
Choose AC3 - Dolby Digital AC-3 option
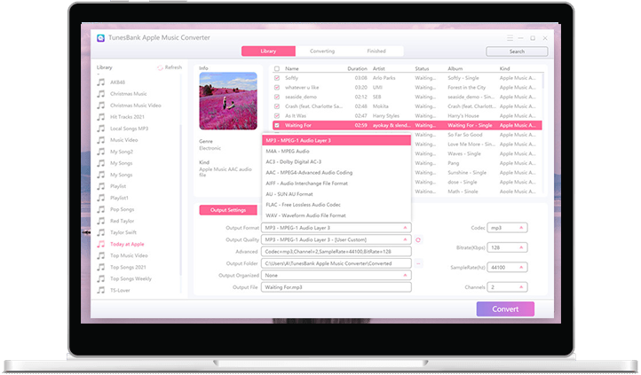click(x=336, y=162)
